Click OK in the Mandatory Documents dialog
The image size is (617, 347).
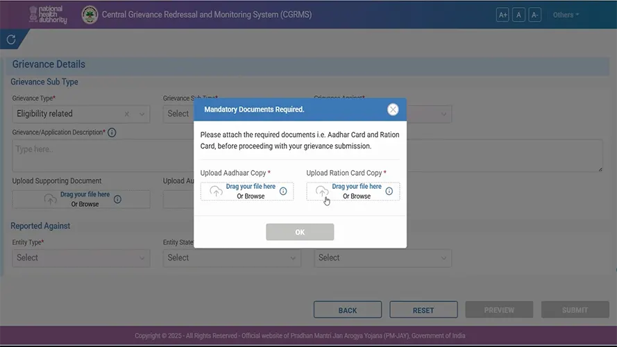[300, 232]
